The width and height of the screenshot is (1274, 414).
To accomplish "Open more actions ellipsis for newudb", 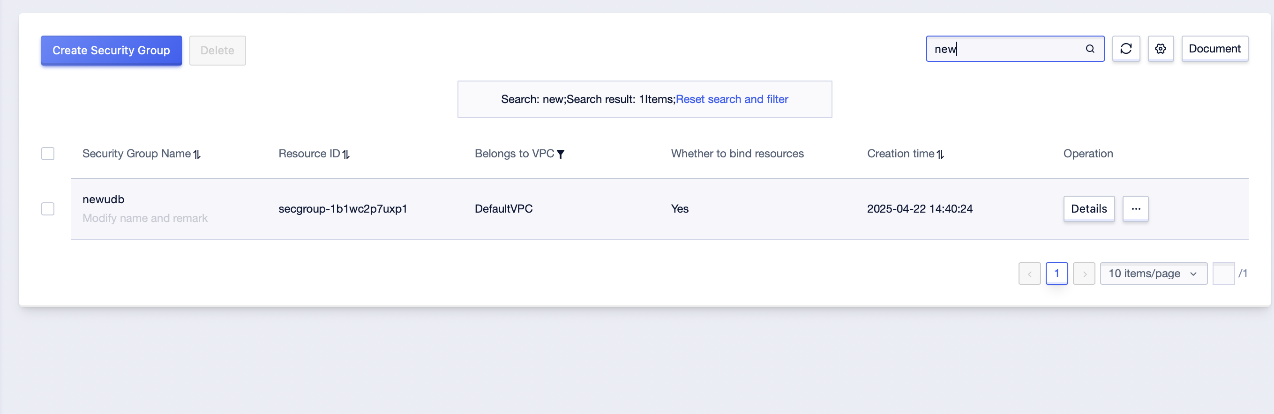I will point(1136,208).
